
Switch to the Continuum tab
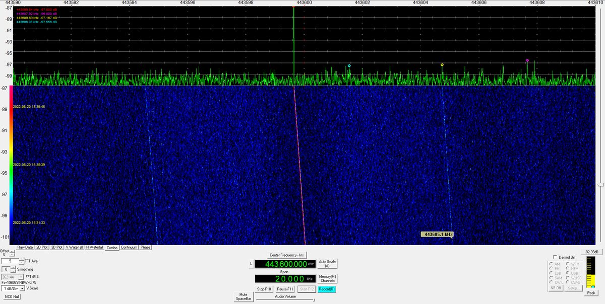(129, 247)
